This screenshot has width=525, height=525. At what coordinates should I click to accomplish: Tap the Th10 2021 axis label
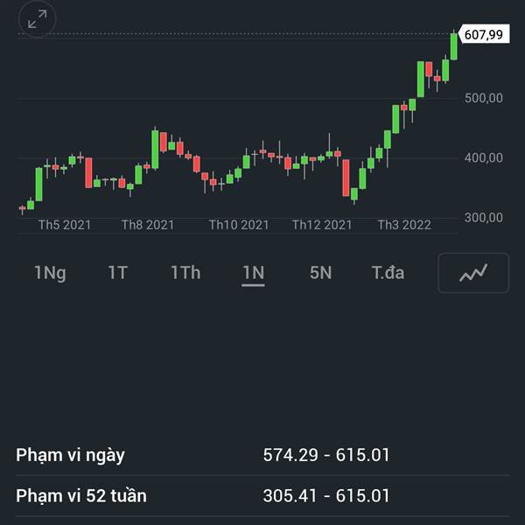click(239, 225)
